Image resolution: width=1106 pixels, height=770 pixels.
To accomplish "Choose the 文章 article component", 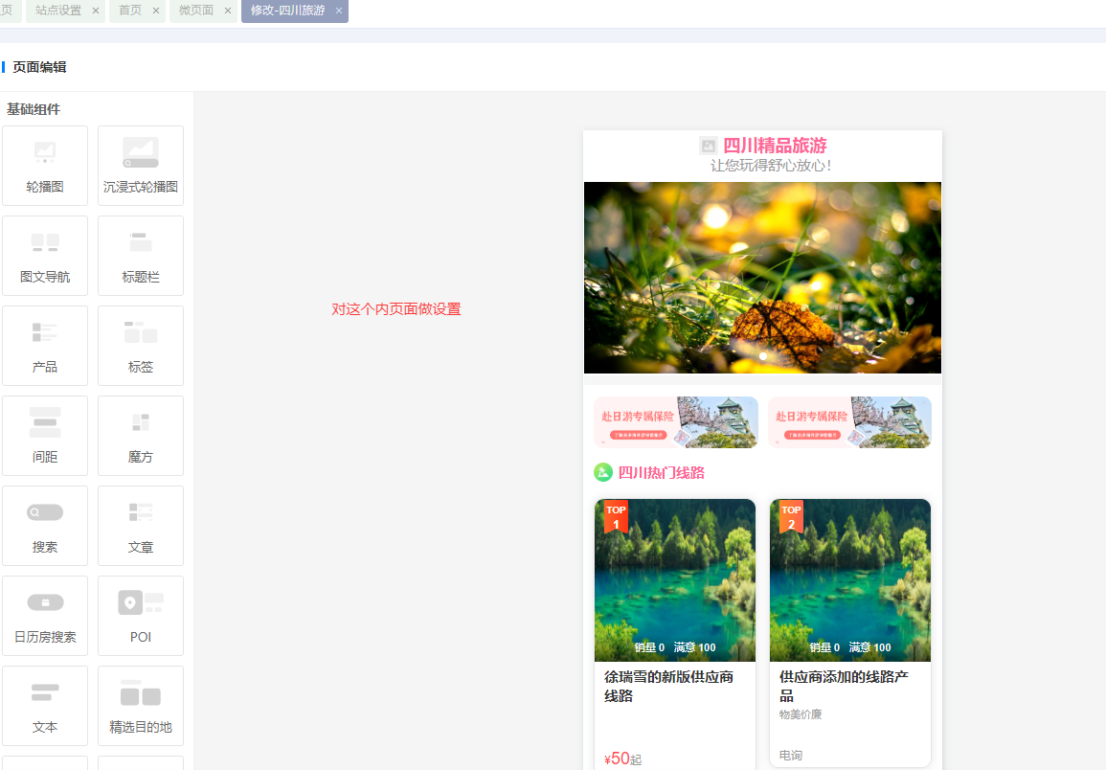I will click(141, 525).
